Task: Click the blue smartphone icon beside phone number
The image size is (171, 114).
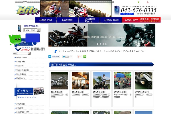Action: 117,10
